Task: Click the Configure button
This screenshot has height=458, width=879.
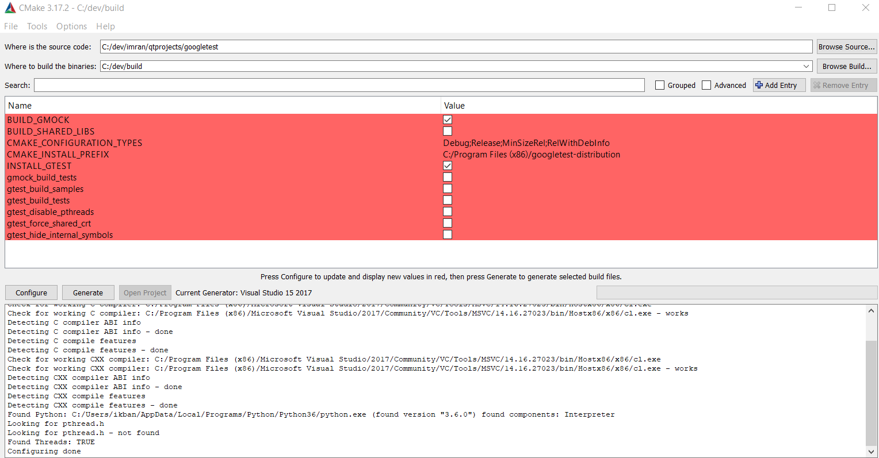Action: point(31,292)
